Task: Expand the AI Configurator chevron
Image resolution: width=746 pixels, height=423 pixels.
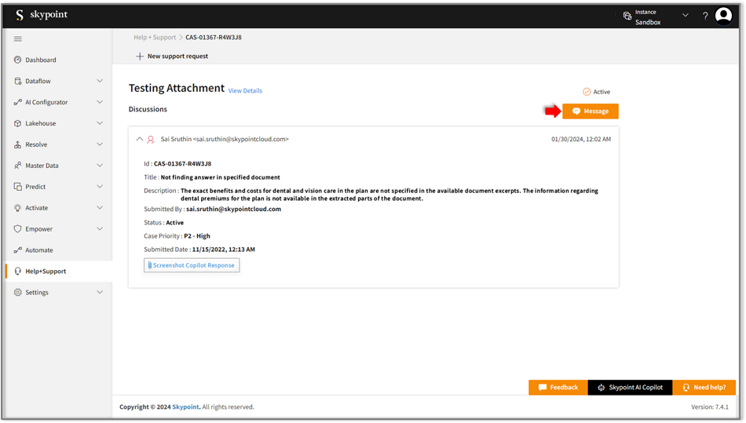Action: pyautogui.click(x=100, y=102)
